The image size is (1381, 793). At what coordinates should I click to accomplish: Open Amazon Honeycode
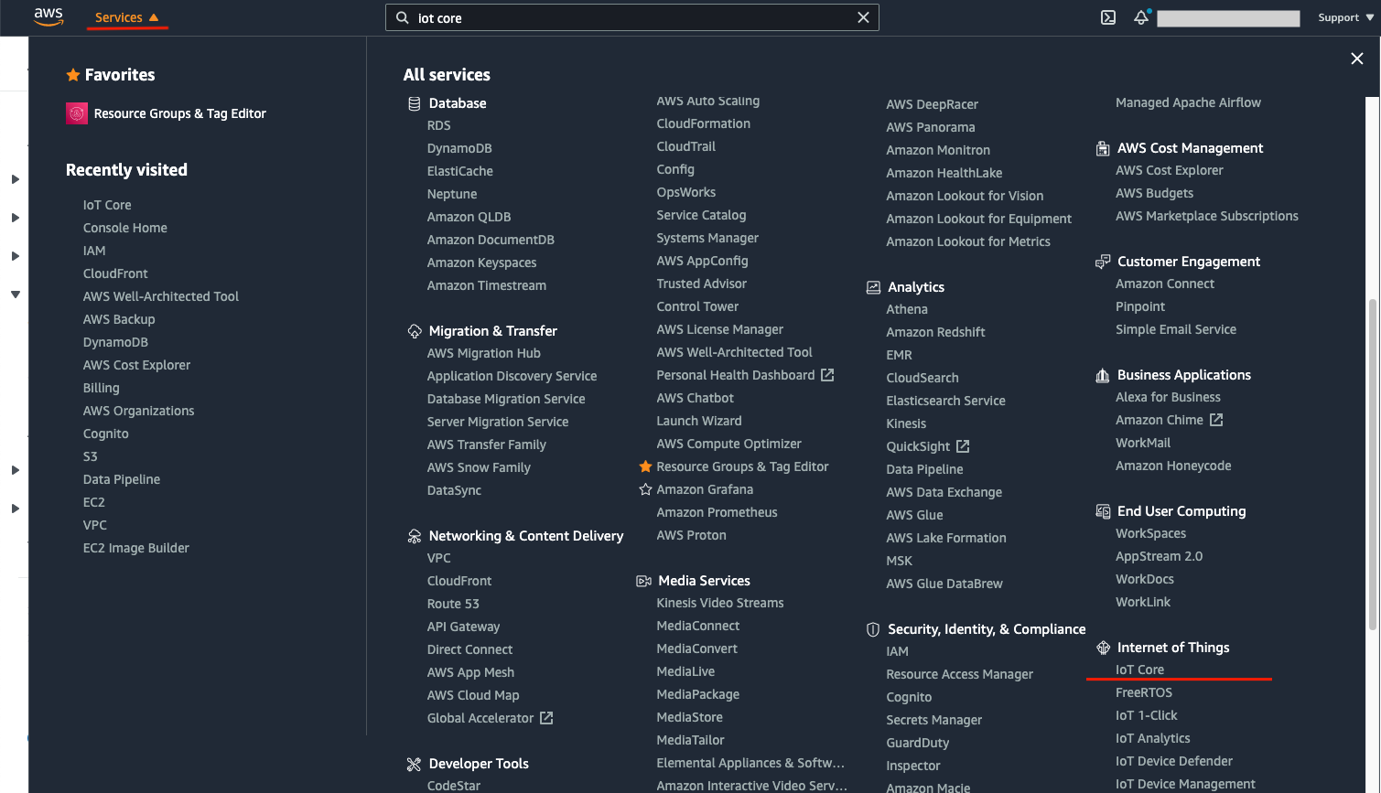(1173, 466)
